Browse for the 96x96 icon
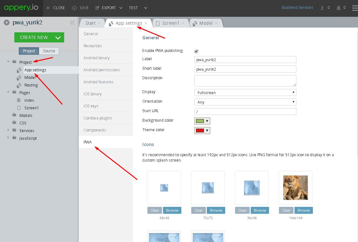This screenshot has width=358, height=242. pos(260,210)
